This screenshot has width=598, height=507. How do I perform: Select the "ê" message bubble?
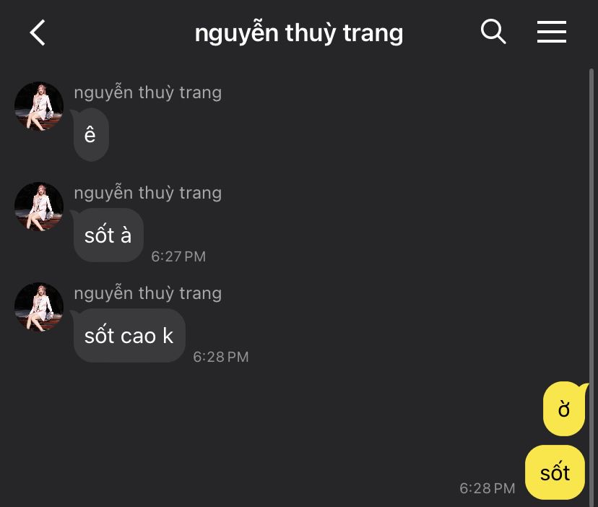[91, 134]
